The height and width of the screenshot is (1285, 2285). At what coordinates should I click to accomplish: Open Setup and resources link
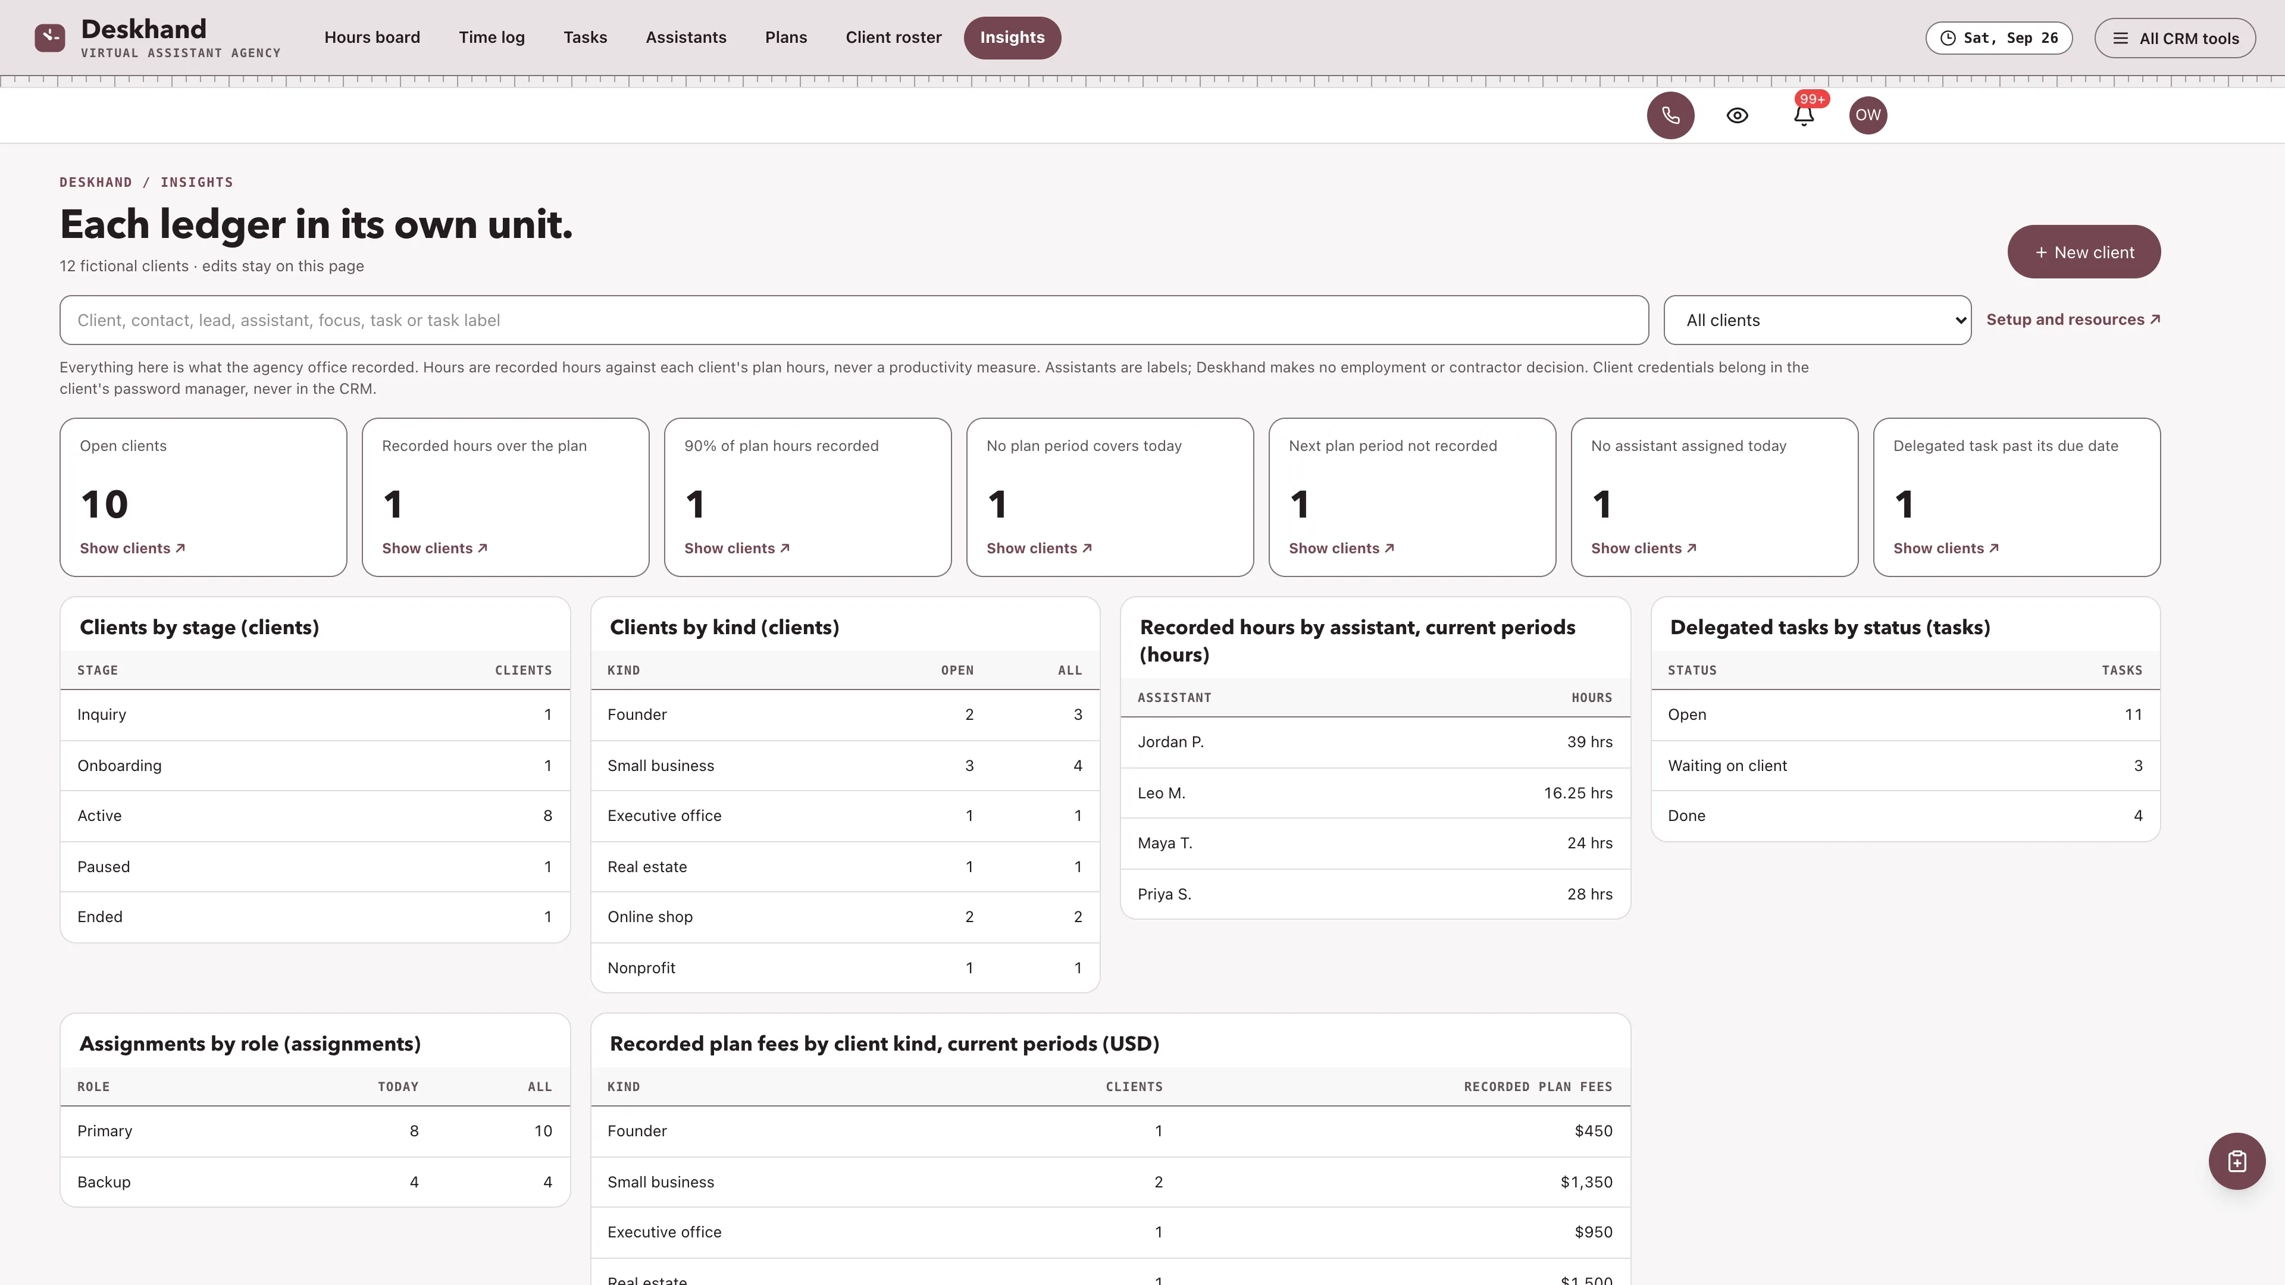[2073, 319]
